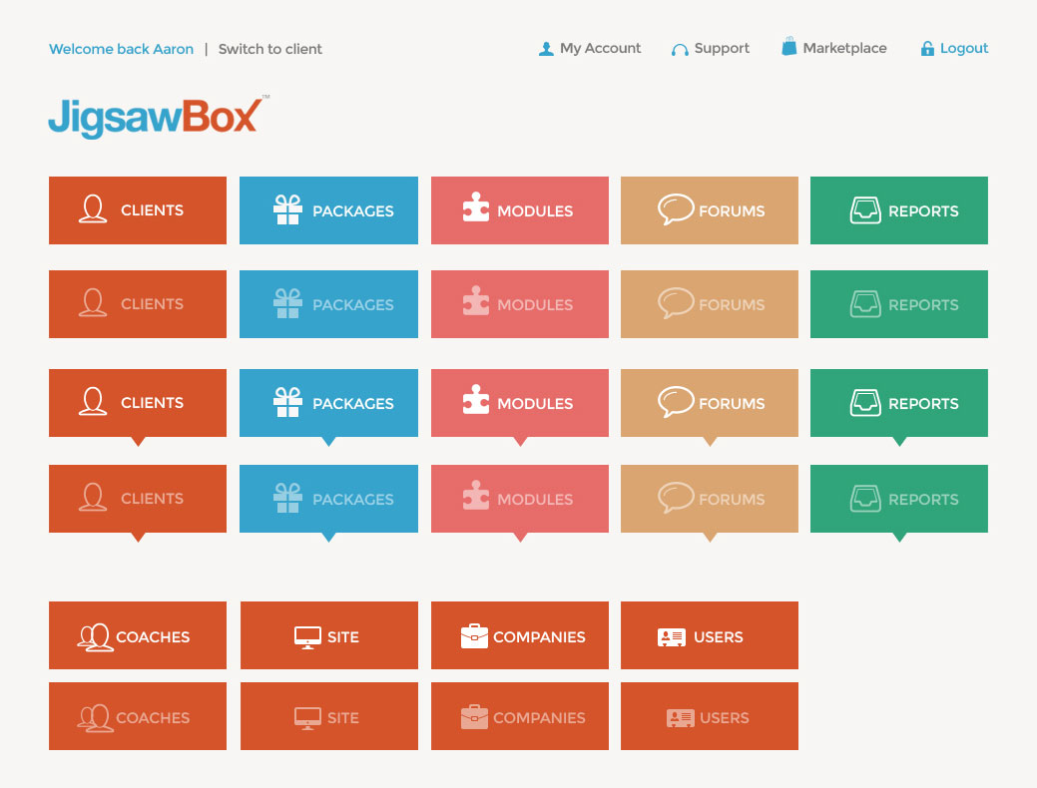Click the JigsawBox logo
The image size is (1037, 788).
coord(157,116)
